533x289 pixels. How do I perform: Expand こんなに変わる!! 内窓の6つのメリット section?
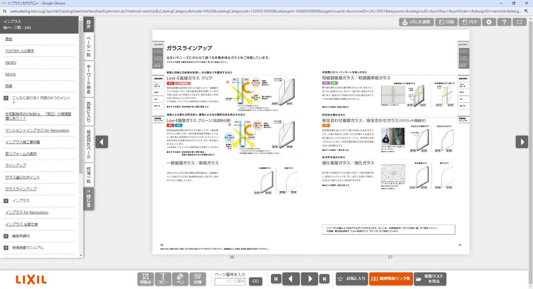[6, 98]
